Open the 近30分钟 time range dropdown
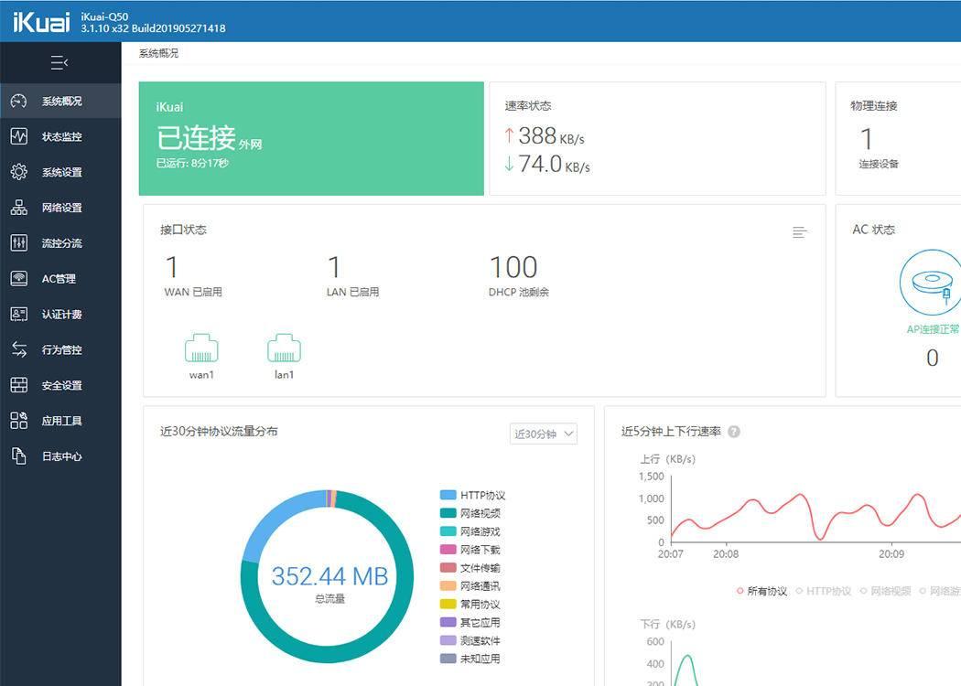961x686 pixels. coord(543,434)
